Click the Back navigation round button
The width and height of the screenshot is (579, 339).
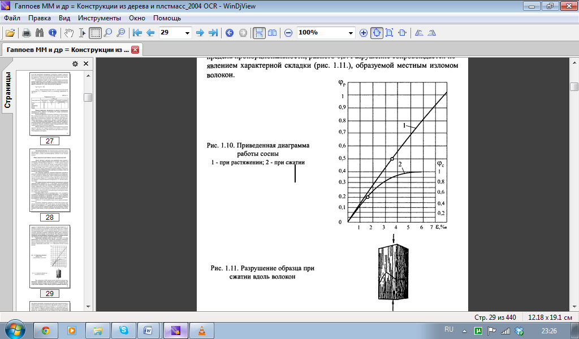[x=230, y=33]
